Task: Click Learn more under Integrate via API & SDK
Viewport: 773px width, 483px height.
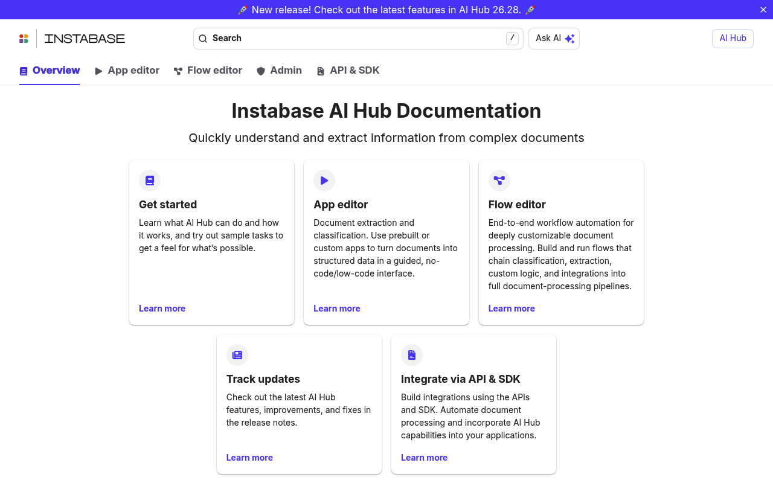Action: tap(424, 458)
